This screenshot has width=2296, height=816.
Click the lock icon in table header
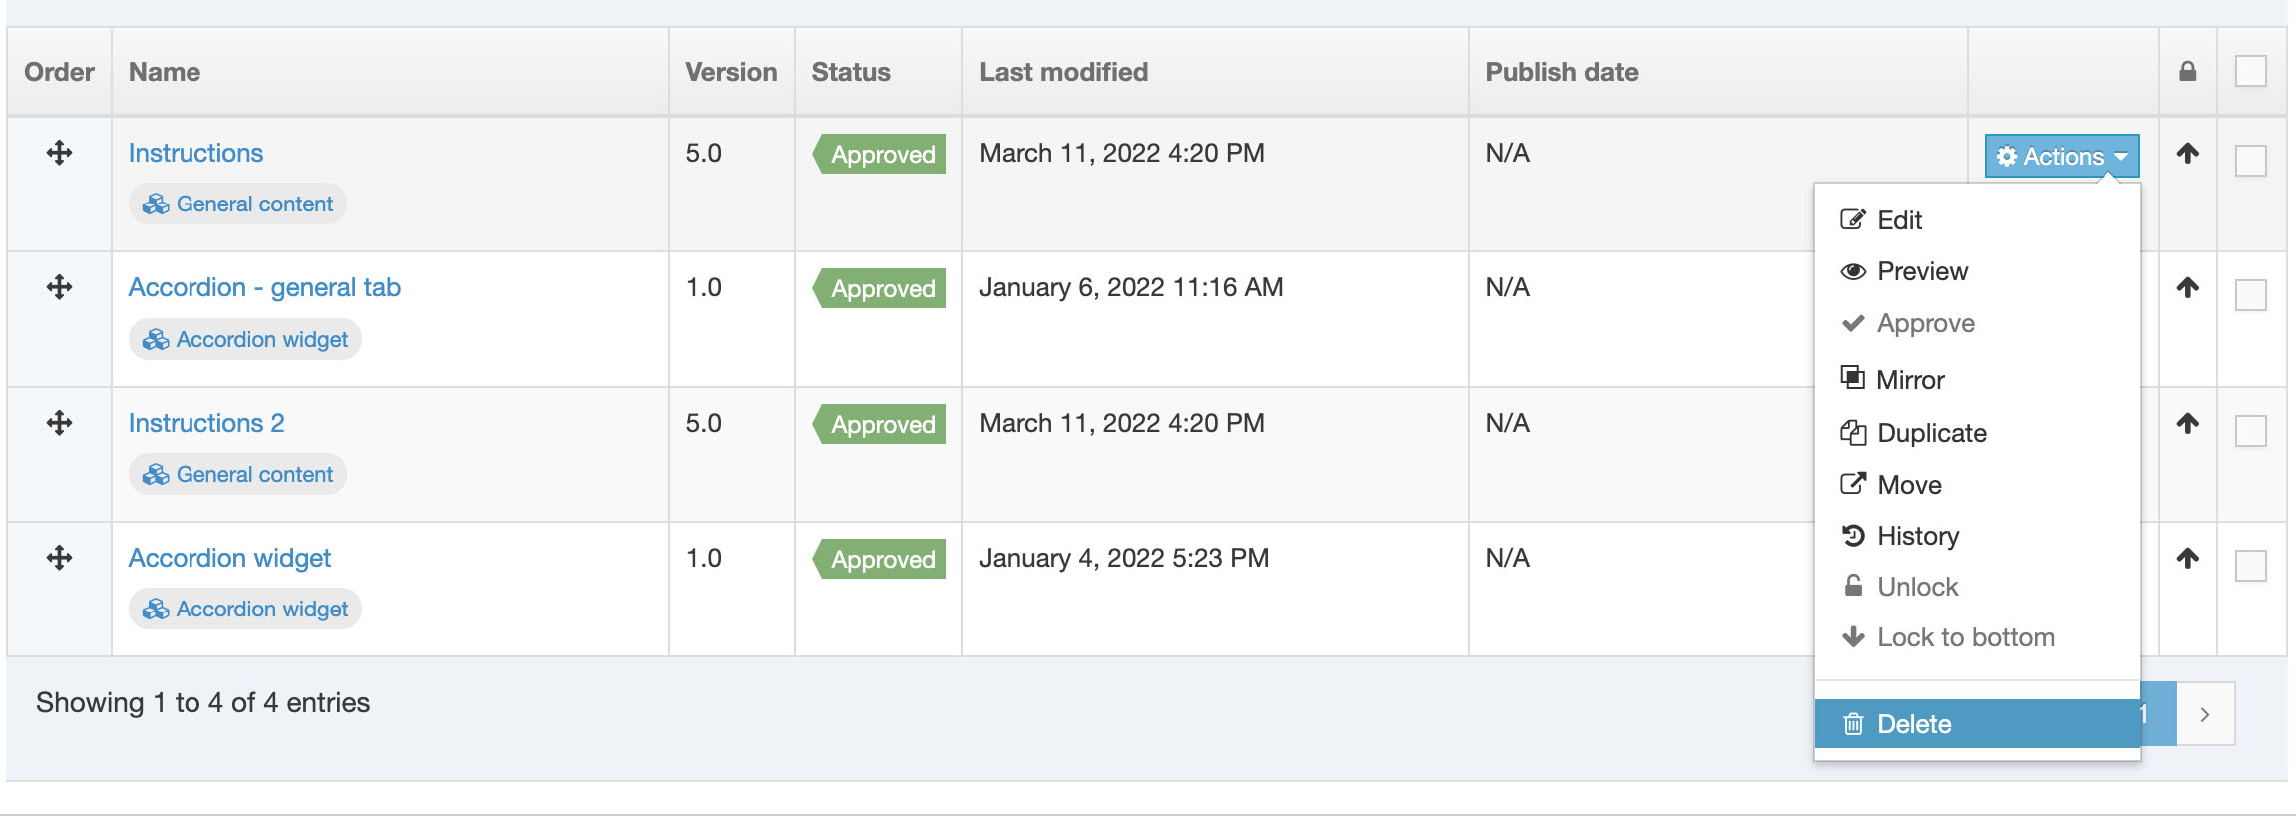point(2187,72)
